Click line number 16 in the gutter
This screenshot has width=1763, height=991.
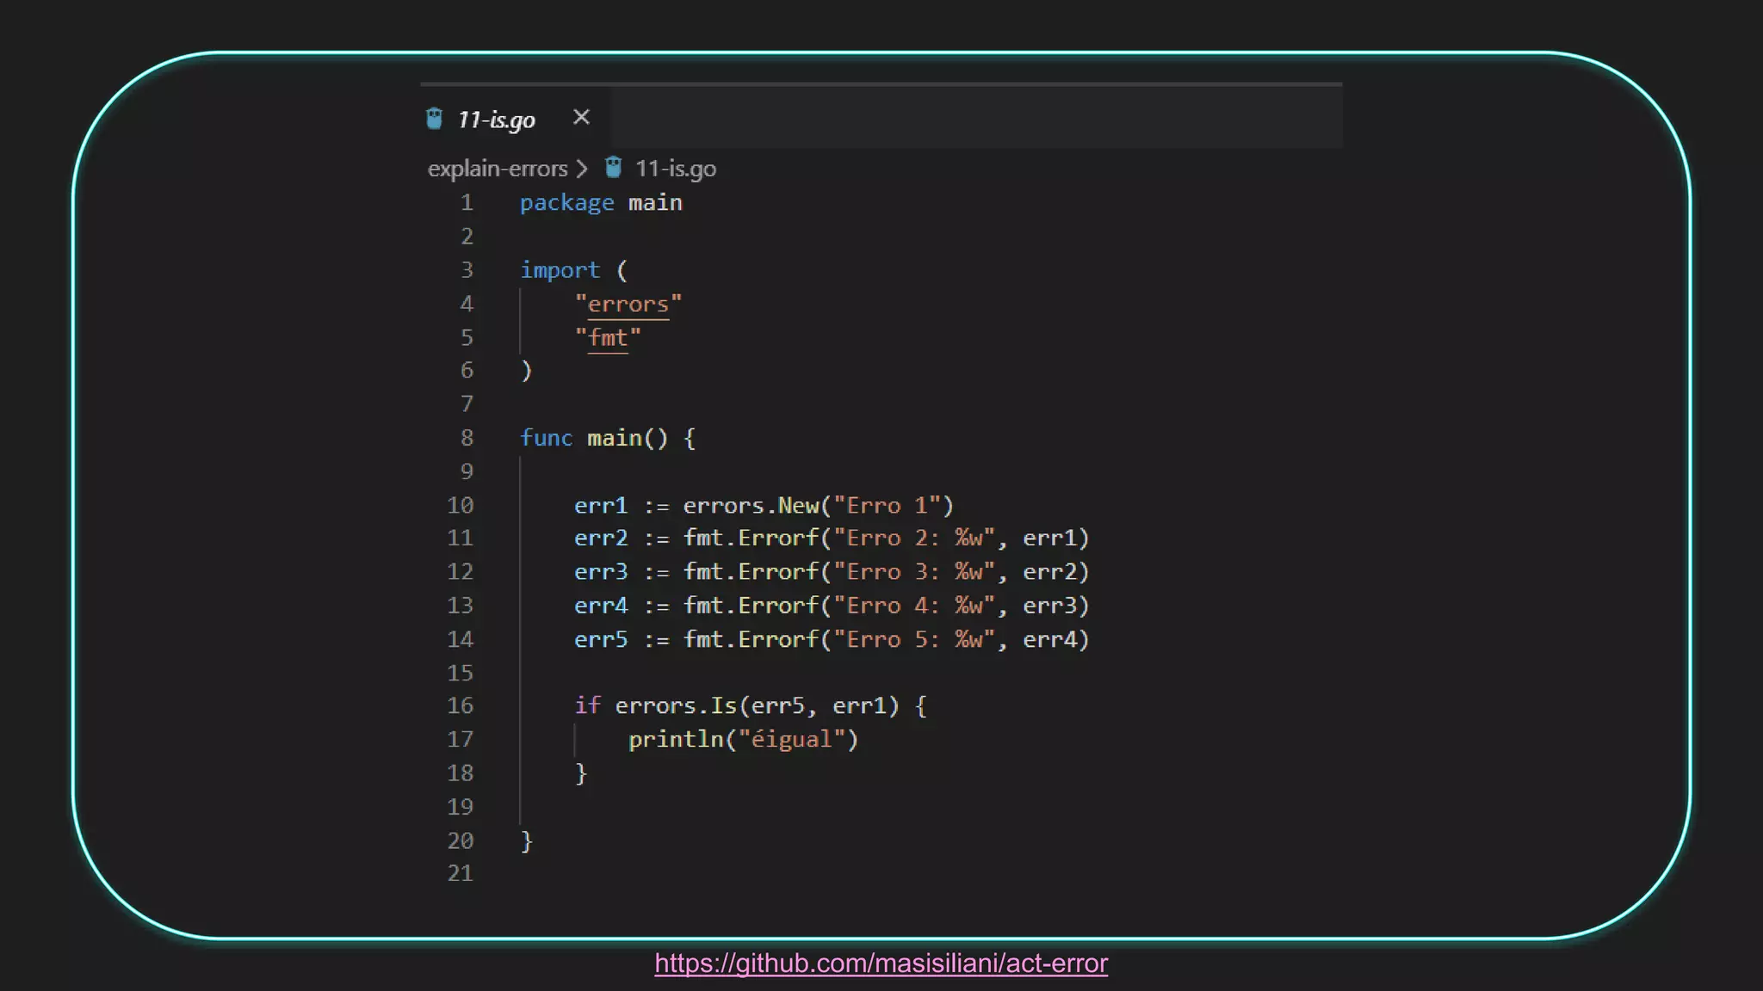click(x=461, y=706)
